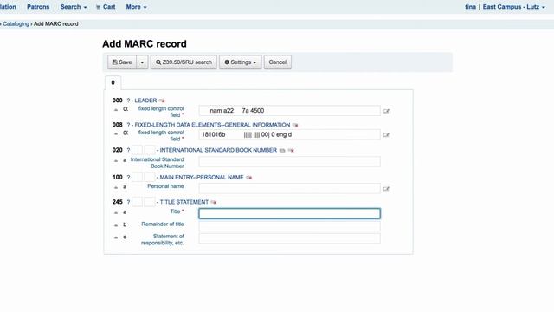Collapse the 245 TITLE STATEMENT label

pos(184,202)
